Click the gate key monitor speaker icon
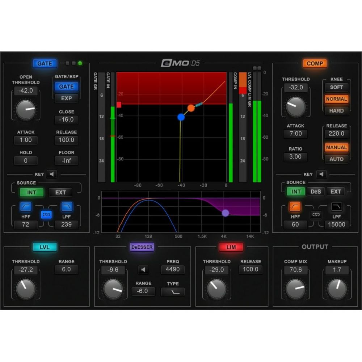 tap(52, 174)
